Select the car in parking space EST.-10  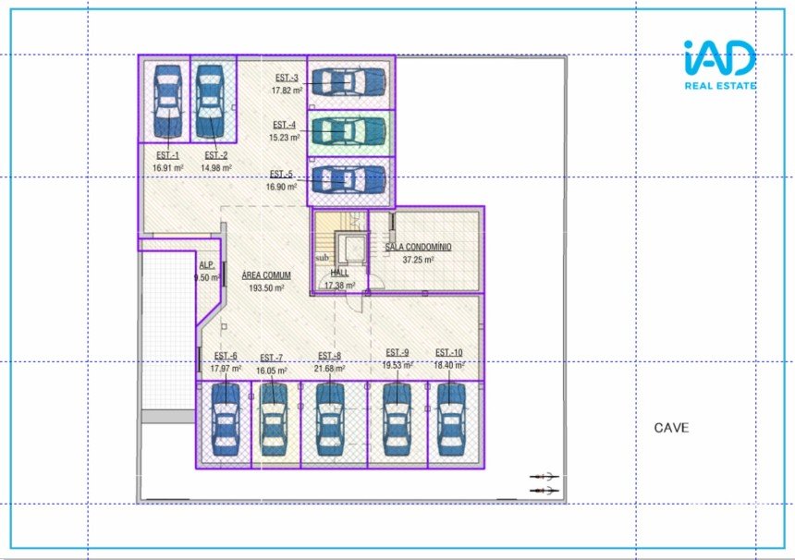450,419
